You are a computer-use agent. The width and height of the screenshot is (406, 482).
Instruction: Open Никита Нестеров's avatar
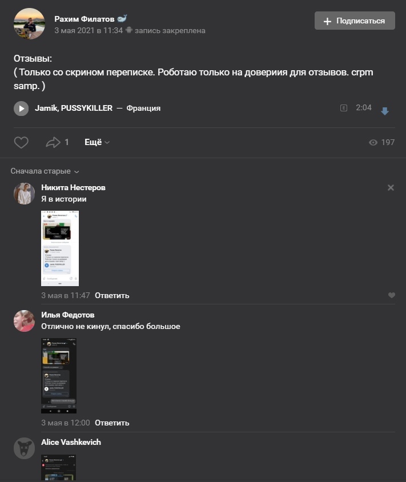coord(25,194)
